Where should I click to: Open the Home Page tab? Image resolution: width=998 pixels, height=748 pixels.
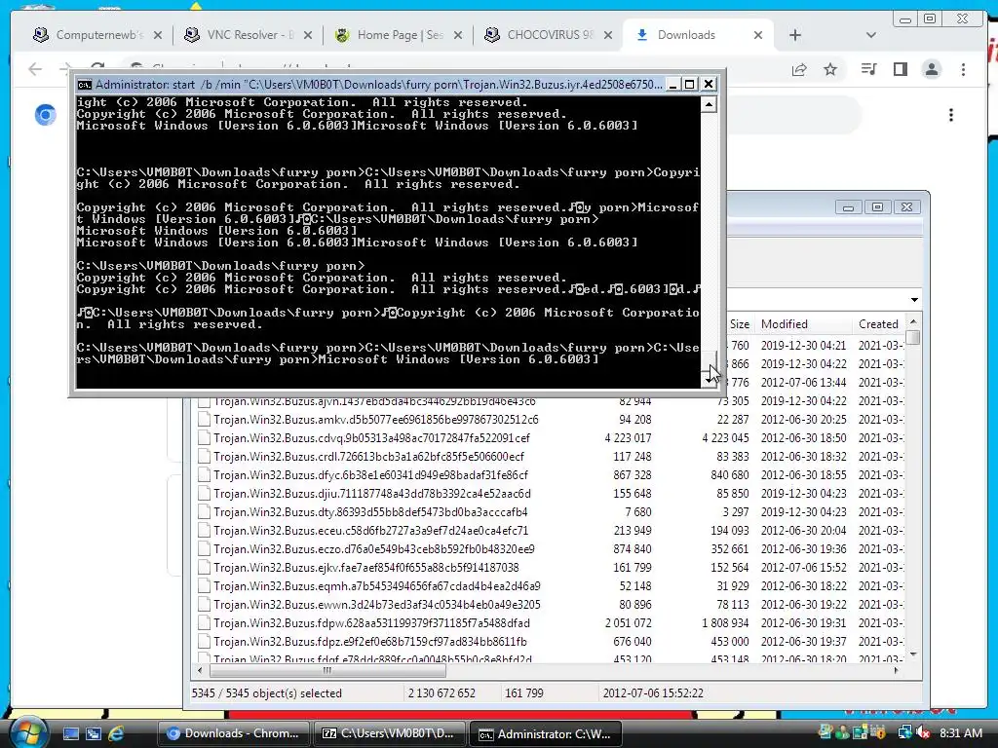pos(399,35)
